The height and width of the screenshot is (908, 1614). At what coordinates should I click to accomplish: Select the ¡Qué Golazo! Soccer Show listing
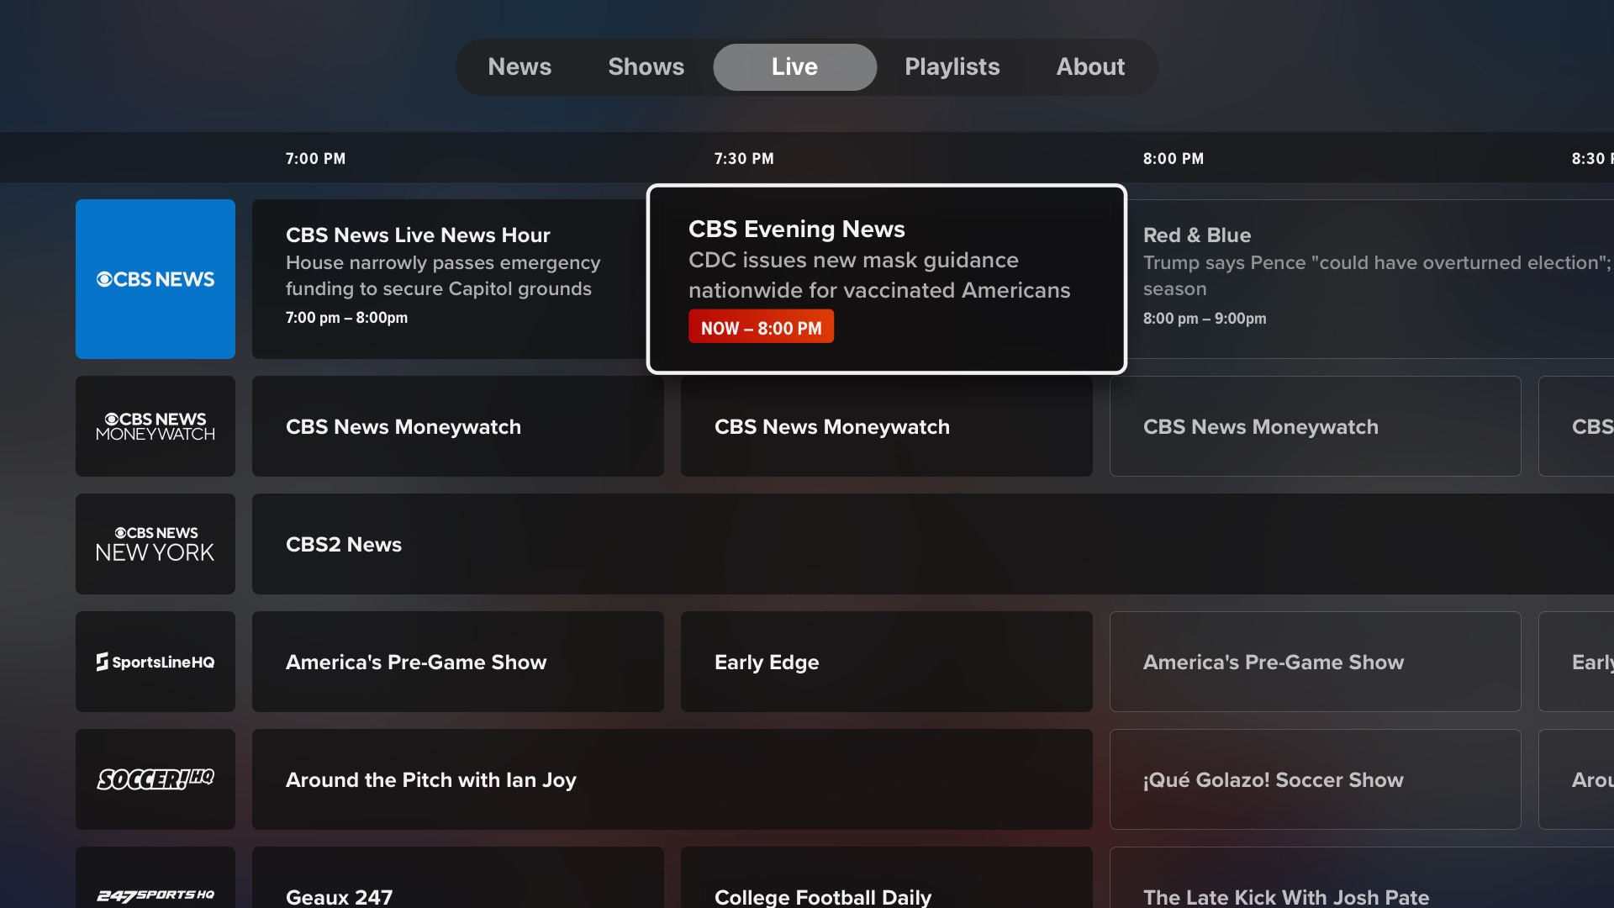tap(1315, 779)
